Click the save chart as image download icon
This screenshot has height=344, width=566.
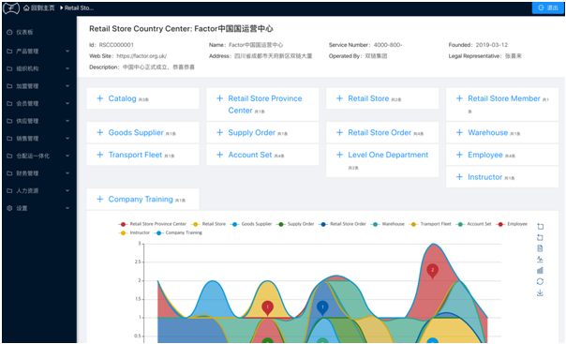coord(540,292)
